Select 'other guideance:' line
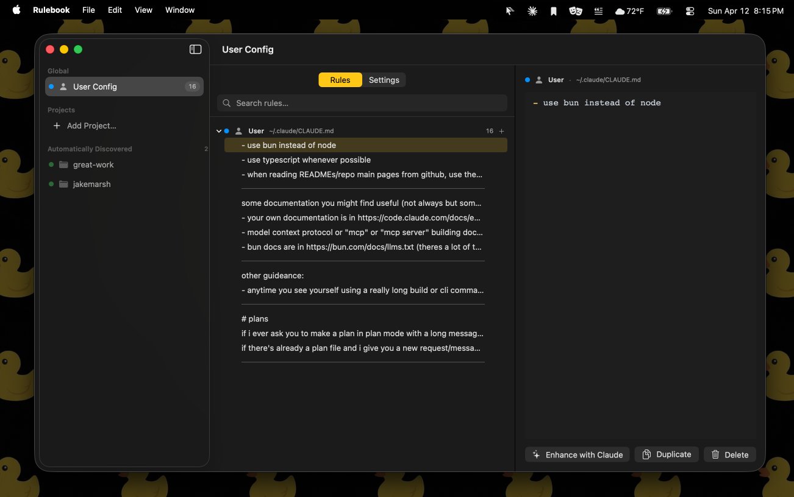 366,275
